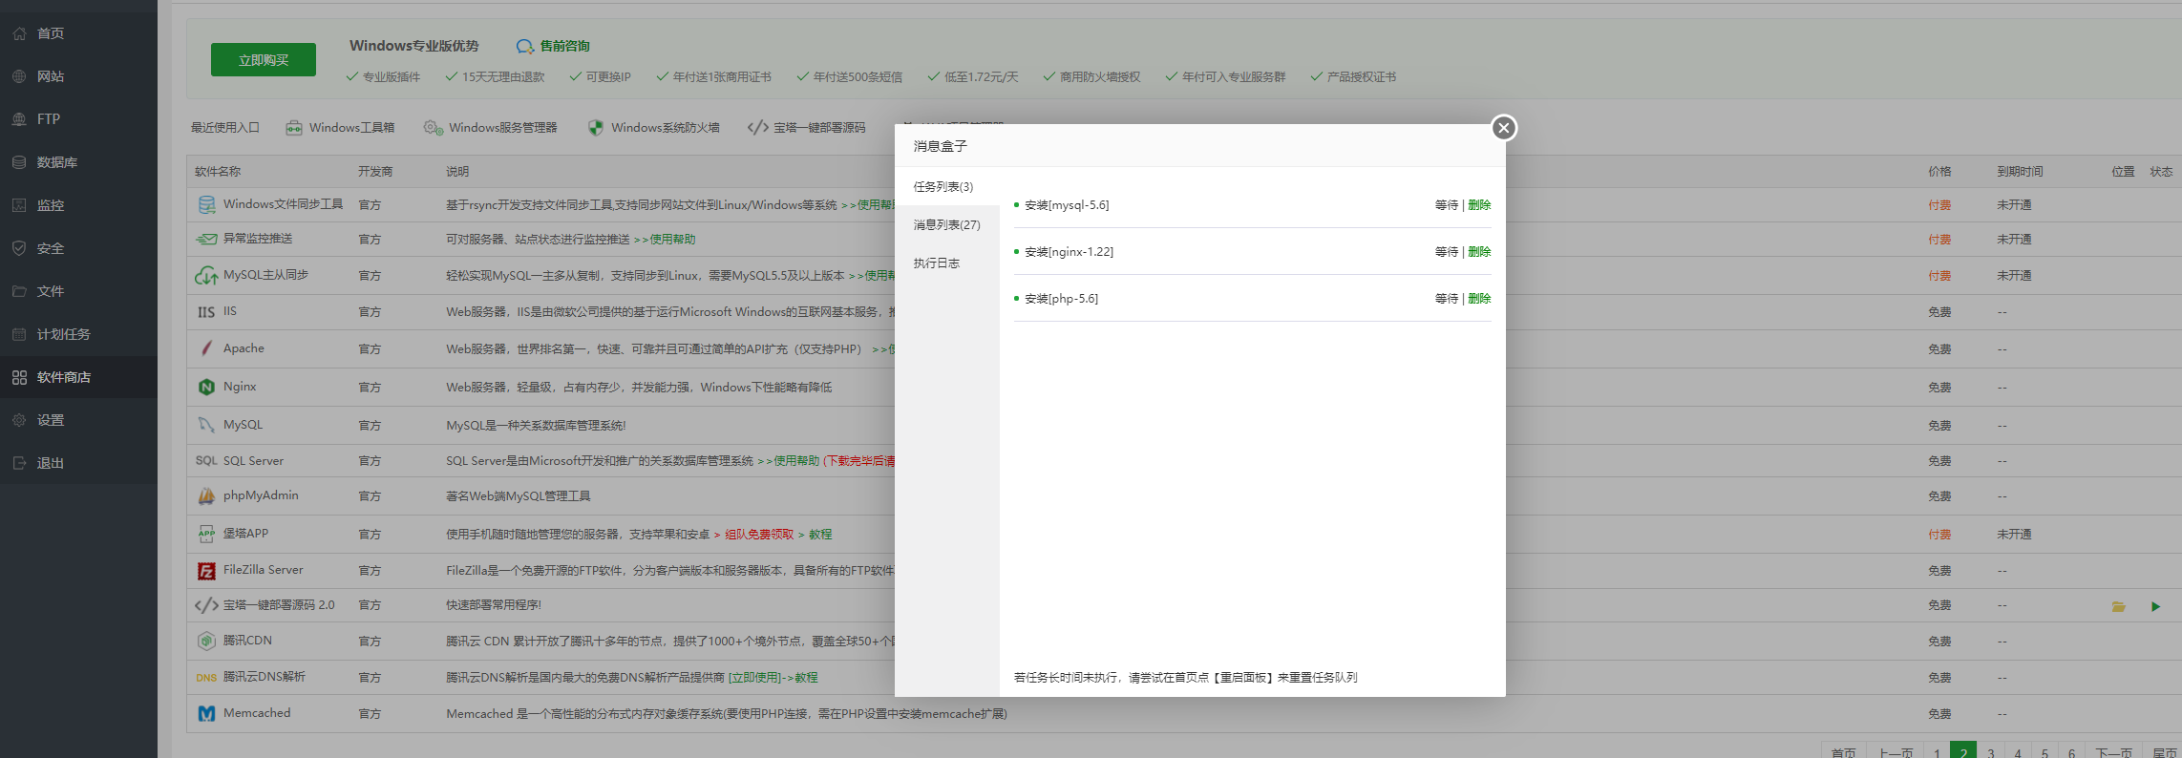
Task: Click the 安装[php-5.6] task text
Action: tap(1061, 298)
